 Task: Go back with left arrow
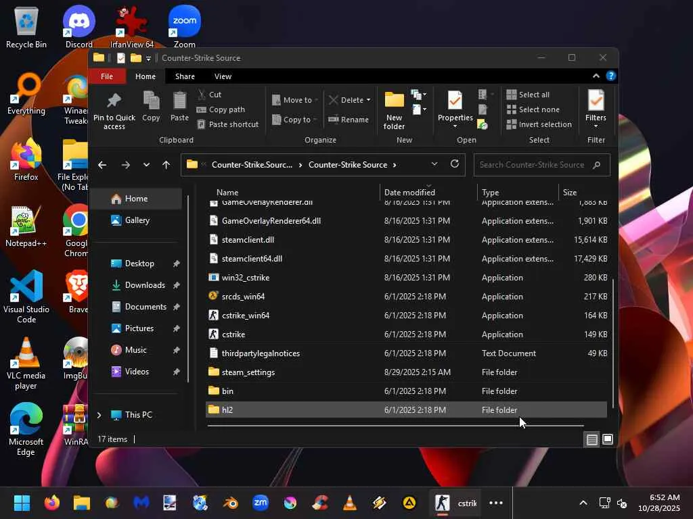pos(102,165)
